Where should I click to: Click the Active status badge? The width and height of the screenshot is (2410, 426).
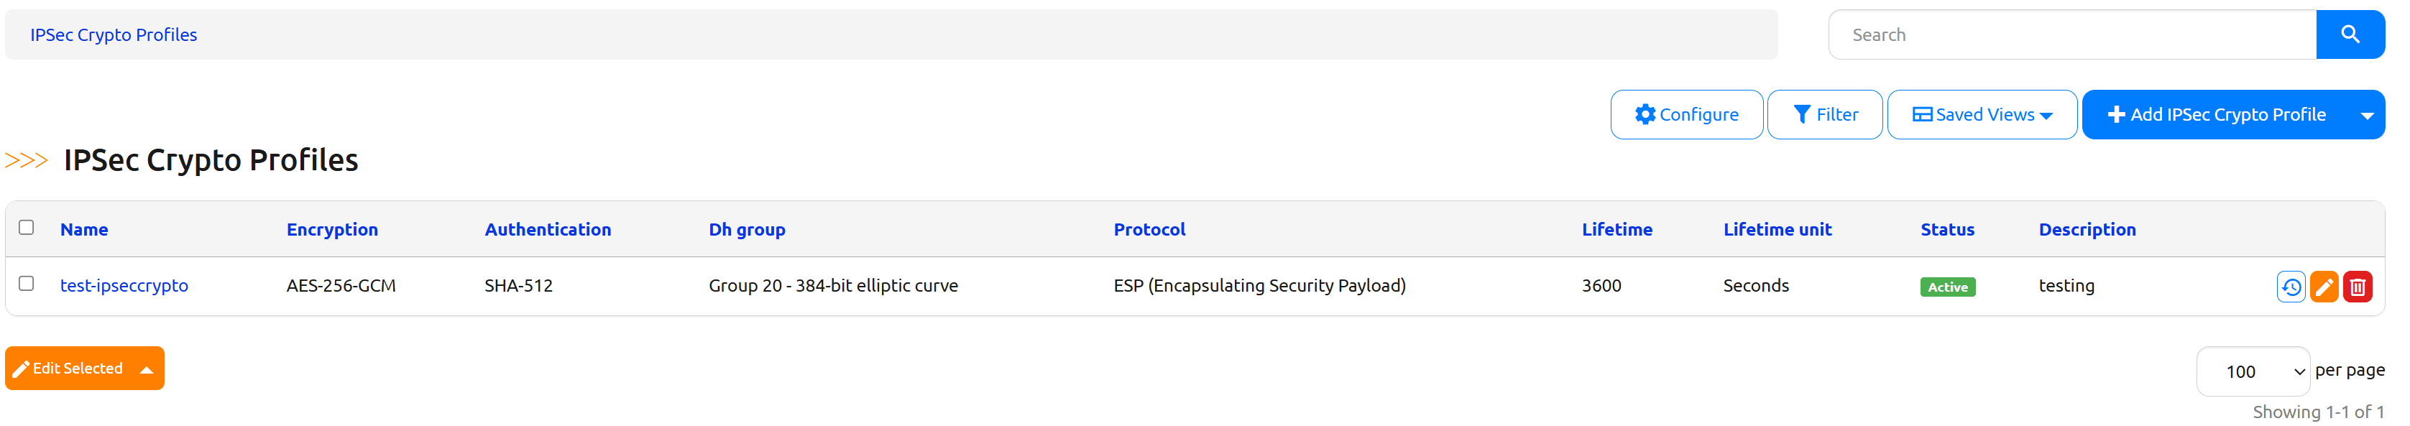point(1947,287)
